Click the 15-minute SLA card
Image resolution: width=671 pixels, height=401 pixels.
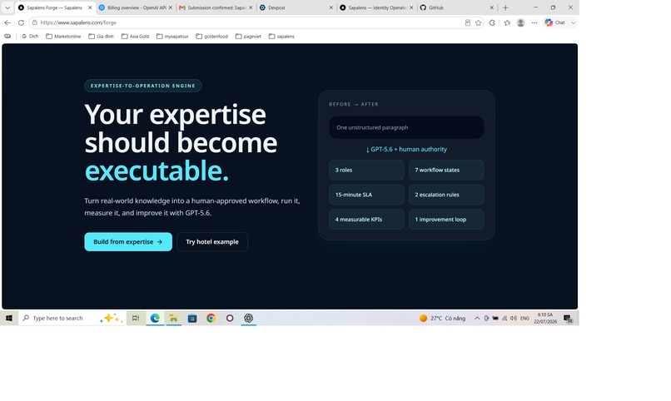(x=367, y=195)
